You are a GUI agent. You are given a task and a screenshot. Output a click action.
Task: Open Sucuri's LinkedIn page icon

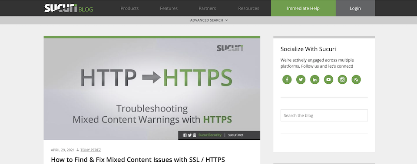[314, 79]
